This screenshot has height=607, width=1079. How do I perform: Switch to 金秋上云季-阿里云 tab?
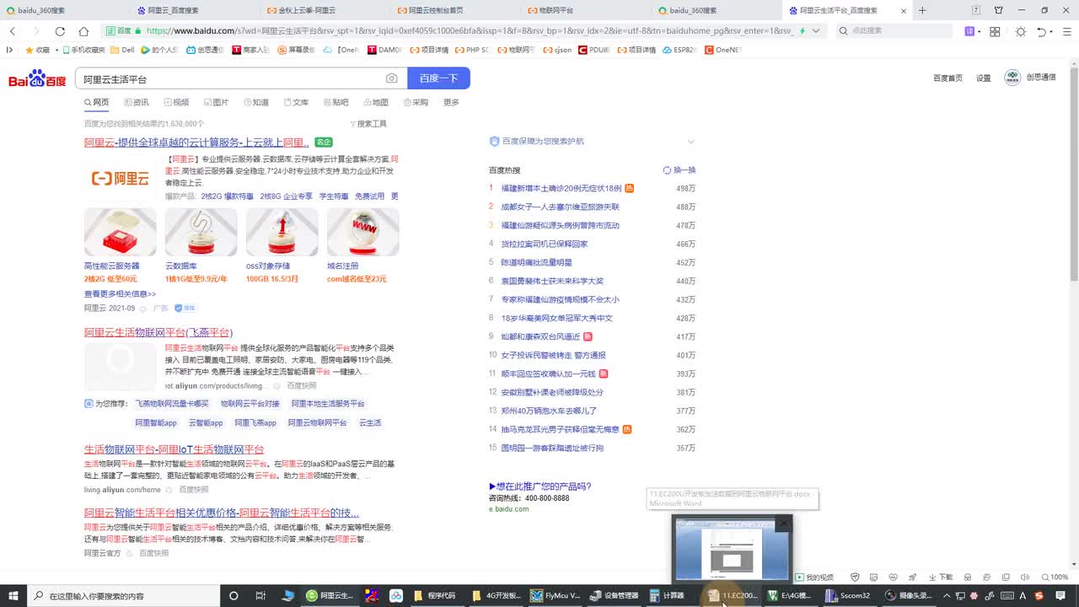[300, 10]
